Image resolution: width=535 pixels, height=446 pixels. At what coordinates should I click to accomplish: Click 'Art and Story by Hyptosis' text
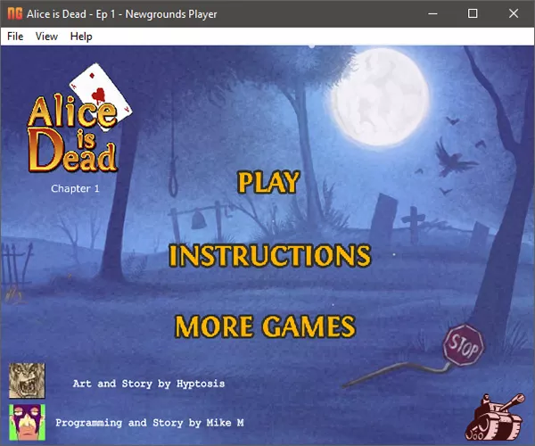point(149,384)
